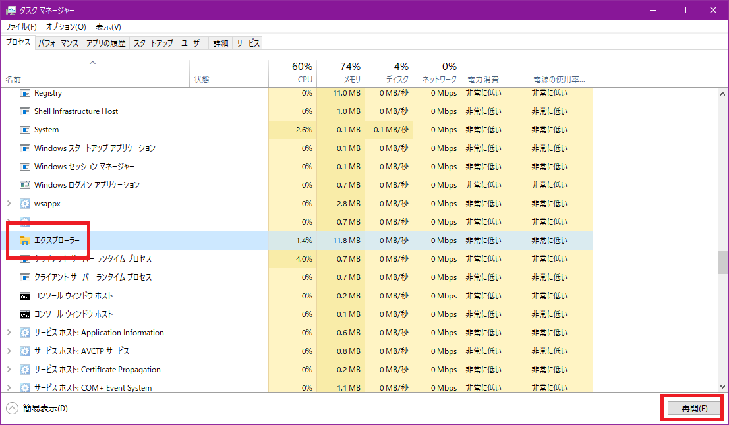Click the scrollbar up arrow
This screenshot has width=729, height=425.
722,94
